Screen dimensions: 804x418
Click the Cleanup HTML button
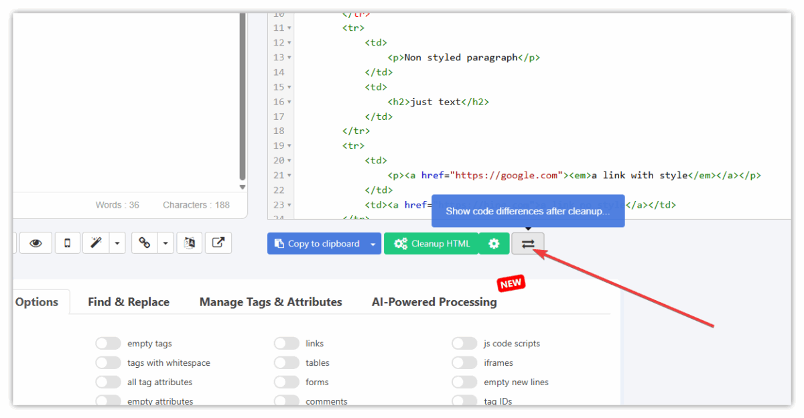(431, 244)
